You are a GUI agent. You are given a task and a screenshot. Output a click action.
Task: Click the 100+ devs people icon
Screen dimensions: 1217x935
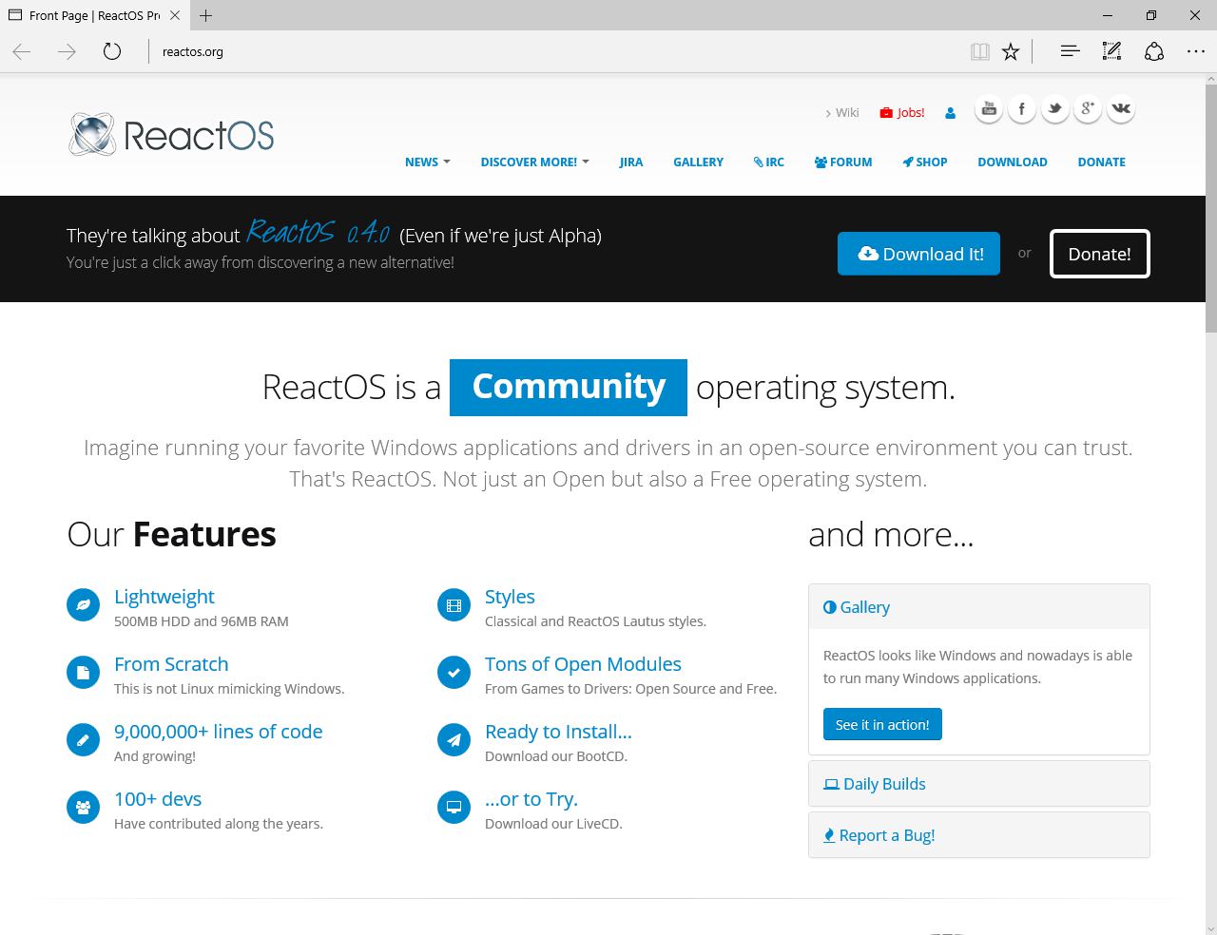click(83, 807)
